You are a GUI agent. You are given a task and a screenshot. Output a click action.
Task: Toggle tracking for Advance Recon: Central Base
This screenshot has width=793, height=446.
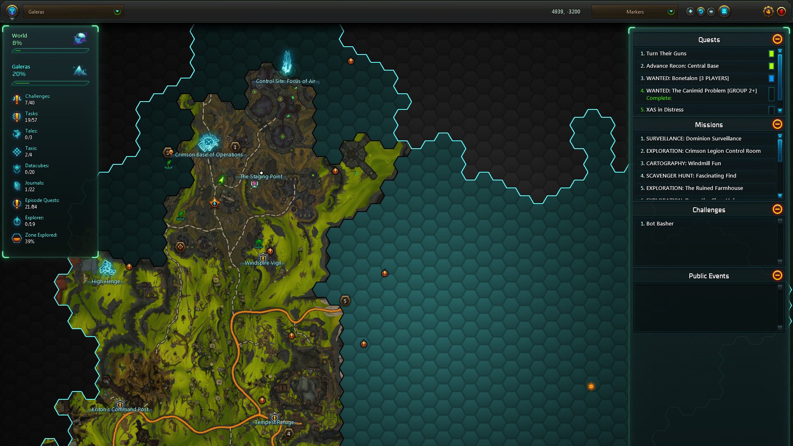771,66
